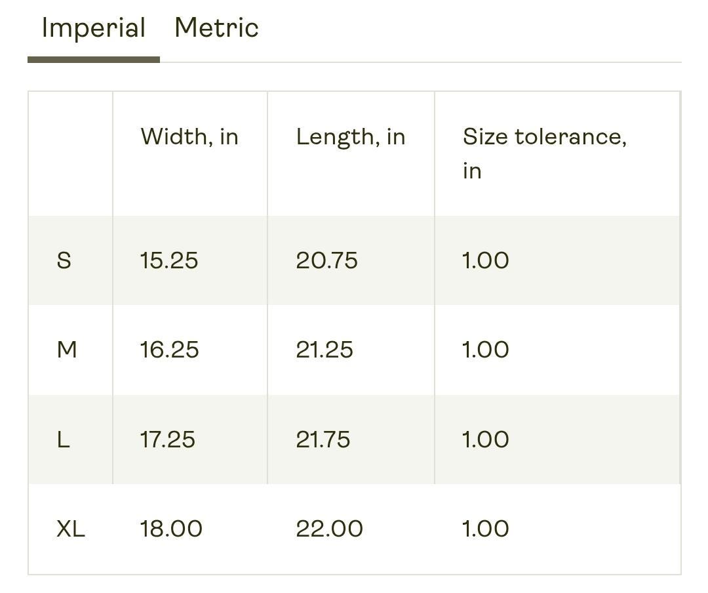Screen dimensions: 708x593
Task: Click the 20.75 length value
Action: 327,261
